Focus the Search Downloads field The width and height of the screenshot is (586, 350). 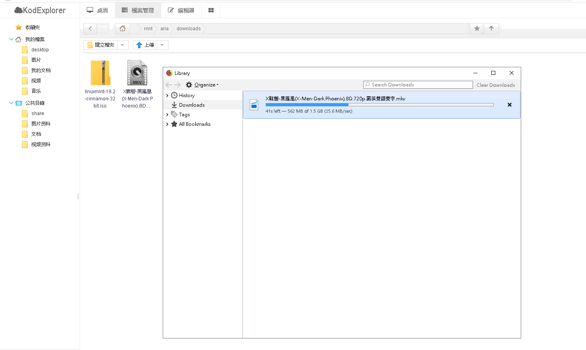pos(418,85)
